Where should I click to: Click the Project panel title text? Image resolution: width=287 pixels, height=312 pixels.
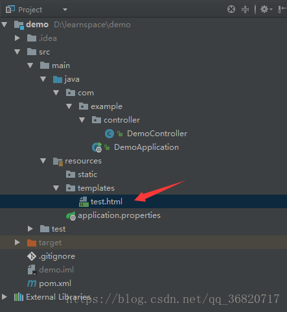30,10
